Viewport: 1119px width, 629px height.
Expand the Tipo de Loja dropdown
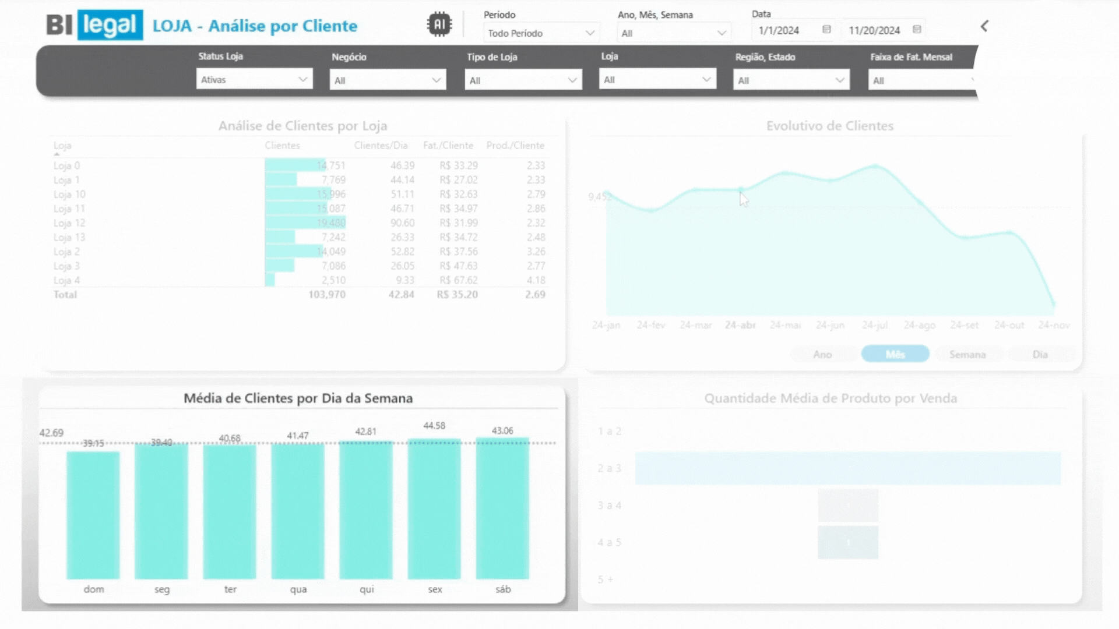523,80
